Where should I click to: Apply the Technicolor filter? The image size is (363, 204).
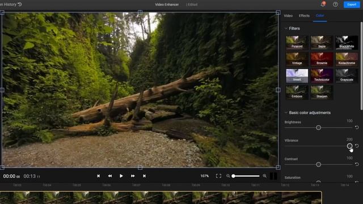tap(322, 75)
